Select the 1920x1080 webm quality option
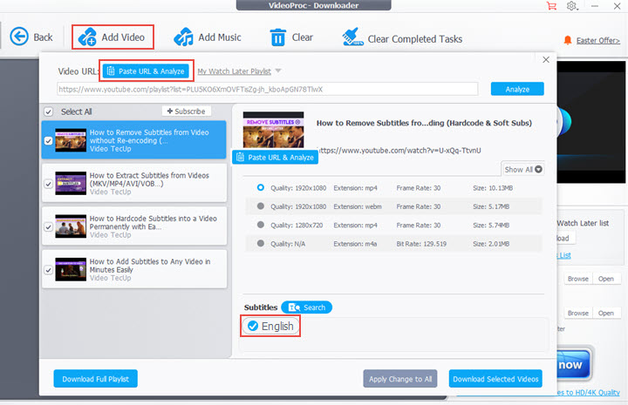628x405 pixels. tap(260, 206)
